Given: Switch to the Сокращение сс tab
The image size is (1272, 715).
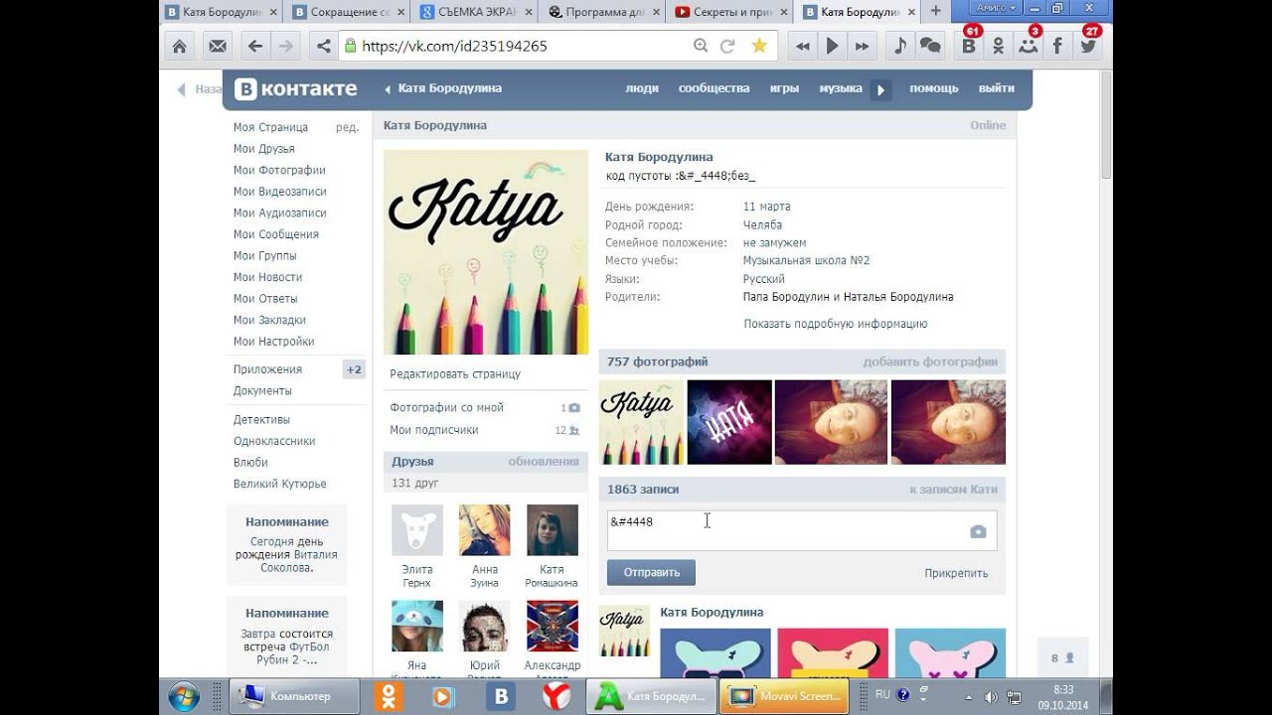Looking at the screenshot, I should pos(351,12).
